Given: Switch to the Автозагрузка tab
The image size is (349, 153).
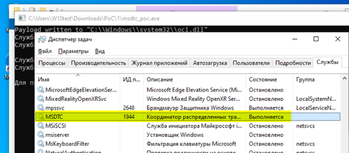Looking at the screenshot, I should tap(210, 63).
